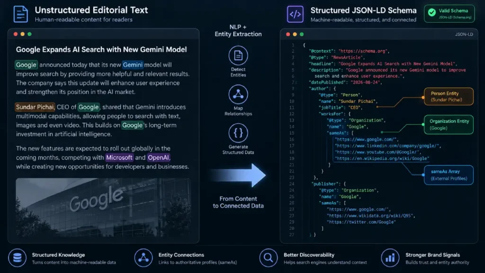Viewport: 485px width, 273px height.
Task: Click the highlighted Sundar Pichai entity tag
Action: coord(35,107)
